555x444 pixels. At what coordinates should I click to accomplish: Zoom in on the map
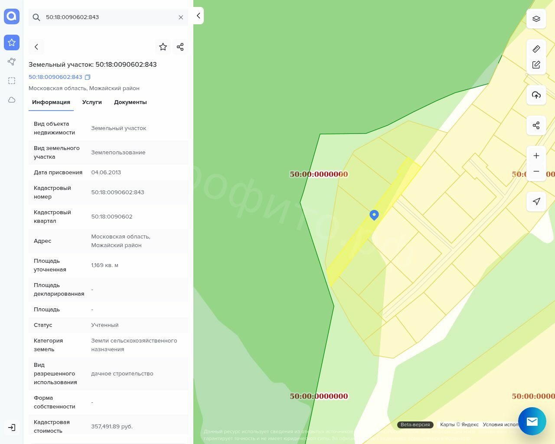(536, 156)
